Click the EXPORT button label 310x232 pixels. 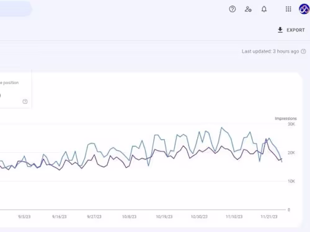296,30
